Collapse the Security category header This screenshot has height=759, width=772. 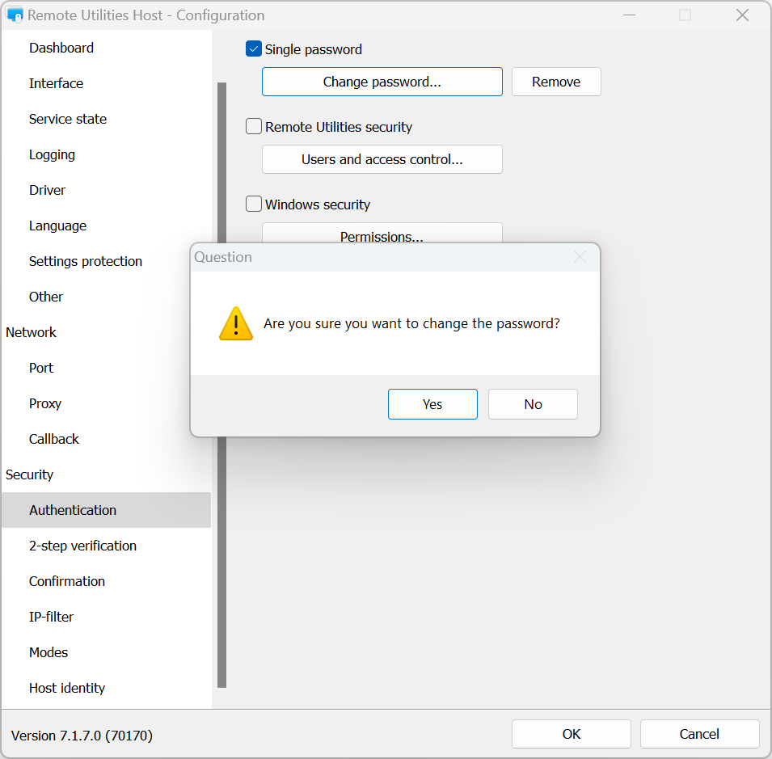[30, 474]
